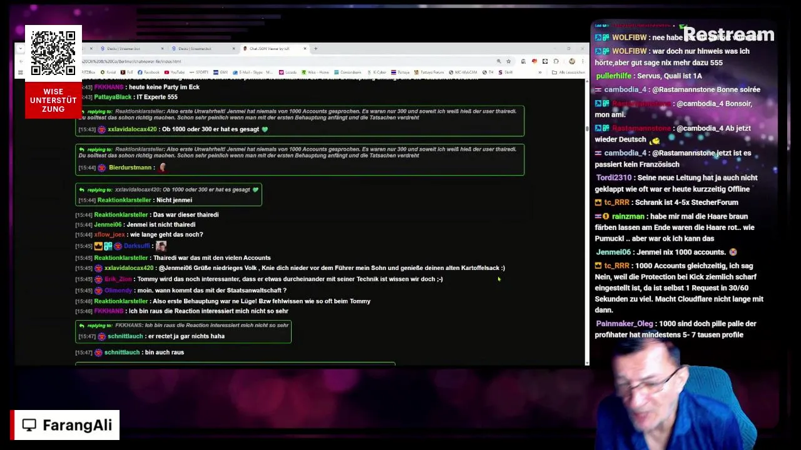The width and height of the screenshot is (801, 450).
Task: Open the Facebook bookmark
Action: click(149, 72)
